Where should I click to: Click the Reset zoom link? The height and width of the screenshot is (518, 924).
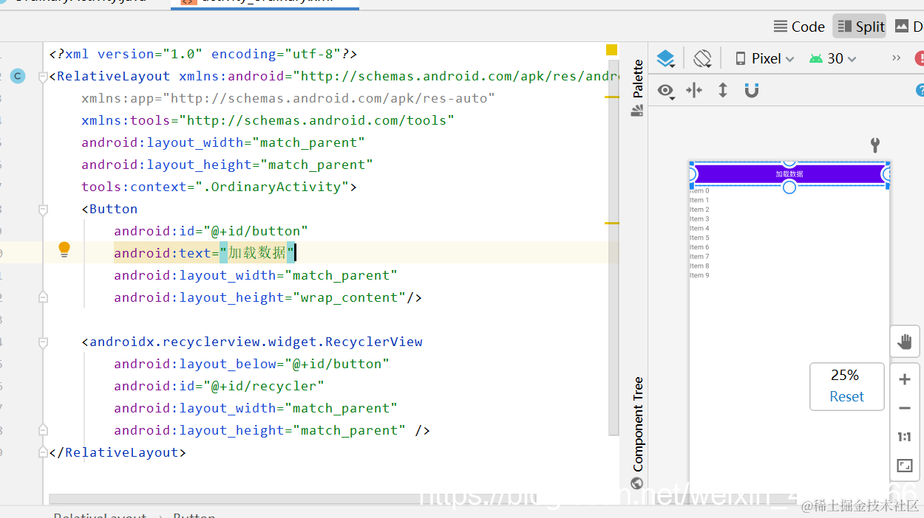point(846,396)
